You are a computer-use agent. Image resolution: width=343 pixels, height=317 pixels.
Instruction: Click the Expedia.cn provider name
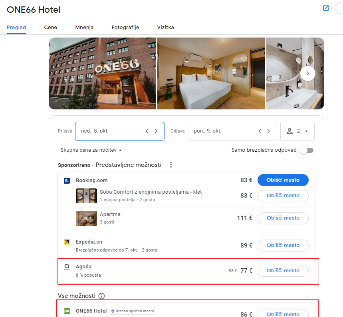pos(89,242)
